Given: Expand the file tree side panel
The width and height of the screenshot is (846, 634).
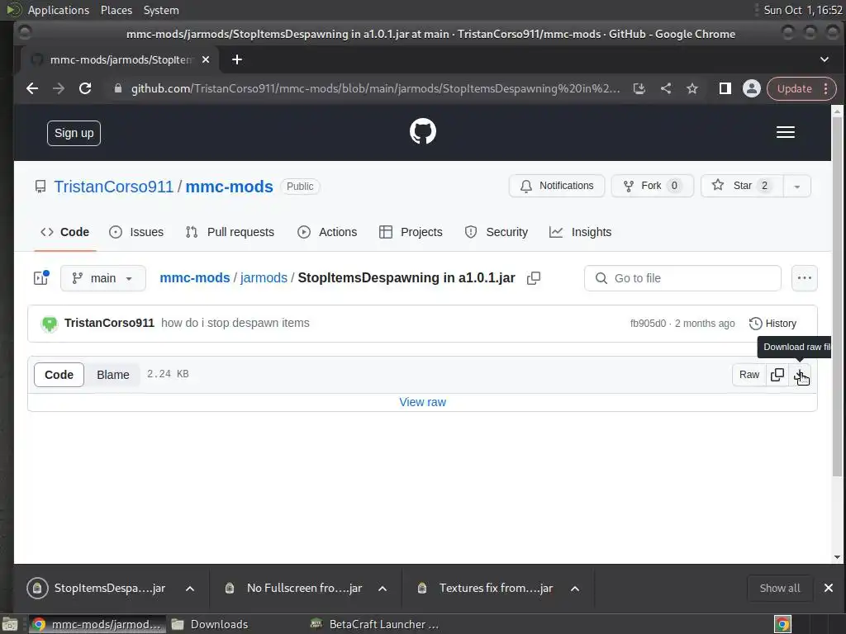Looking at the screenshot, I should (x=41, y=278).
